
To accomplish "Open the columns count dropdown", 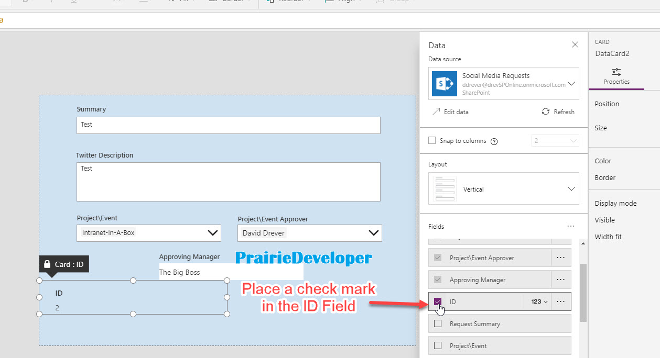I will pyautogui.click(x=555, y=141).
